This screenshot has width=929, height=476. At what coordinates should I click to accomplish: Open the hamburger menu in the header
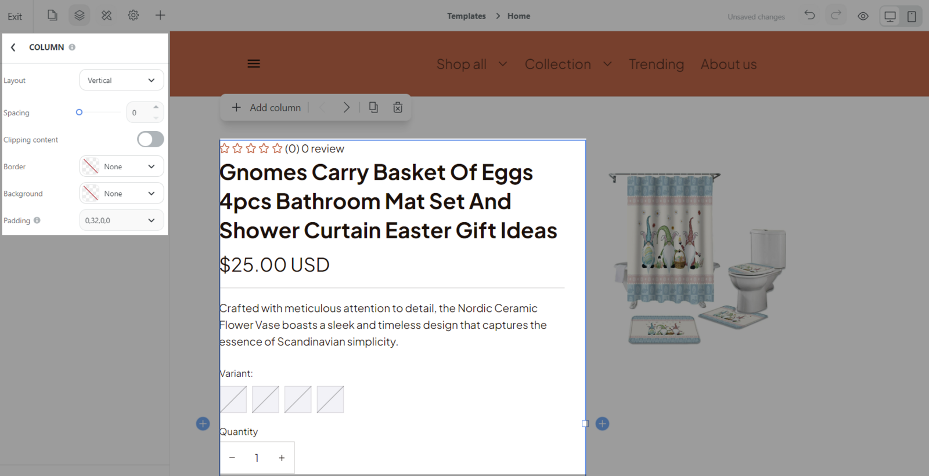tap(254, 64)
